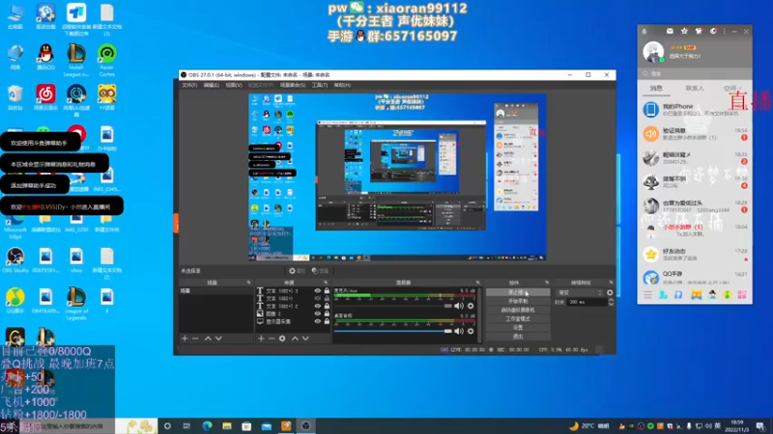The image size is (773, 434).
Task: Switch to QQ 联系人 tab
Action: (695, 89)
